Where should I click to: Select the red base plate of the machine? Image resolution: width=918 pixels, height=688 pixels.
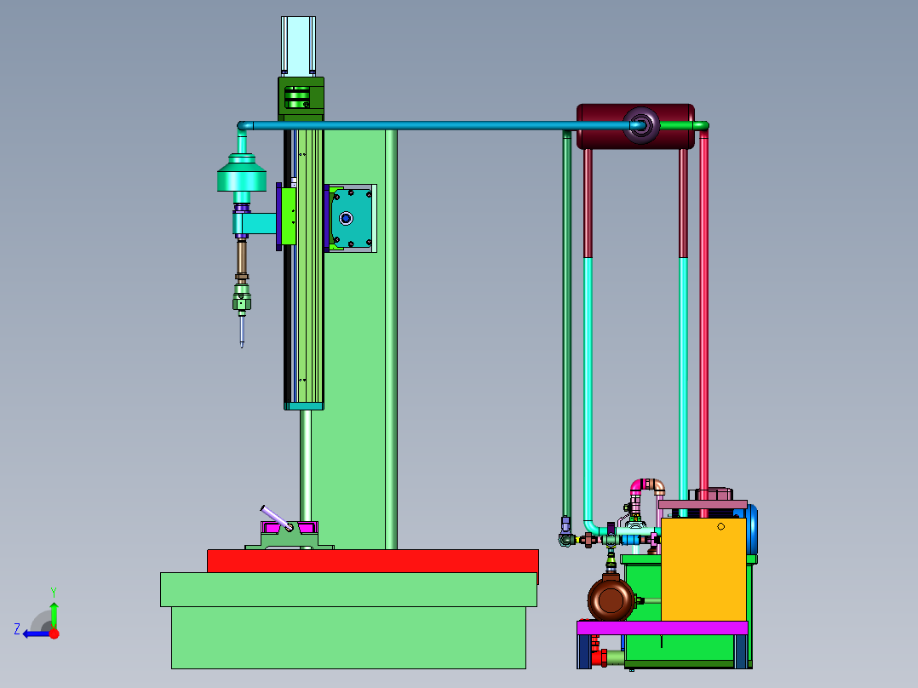pos(373,561)
